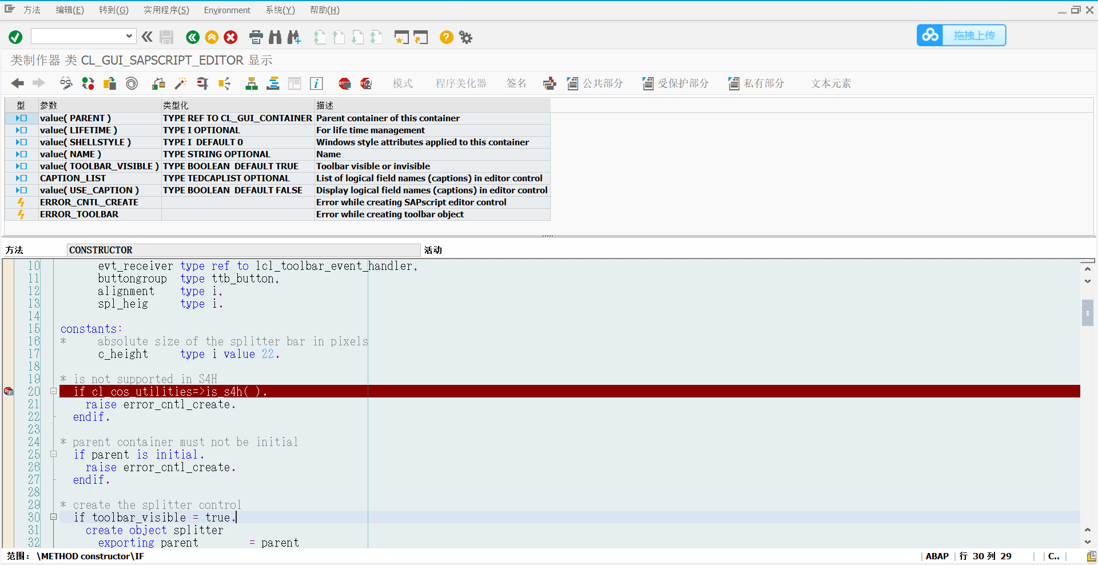Click the clipboard icon in status bar corner
This screenshot has width=1098, height=565.
(1091, 556)
